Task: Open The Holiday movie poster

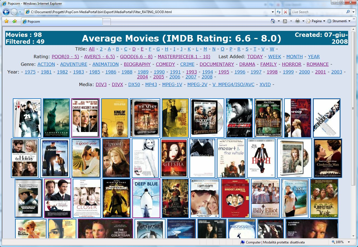Action: coord(25,158)
